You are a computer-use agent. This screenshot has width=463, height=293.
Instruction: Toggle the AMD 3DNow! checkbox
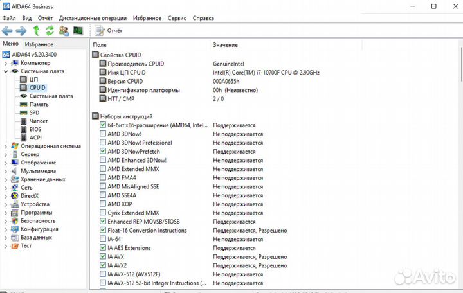click(102, 134)
